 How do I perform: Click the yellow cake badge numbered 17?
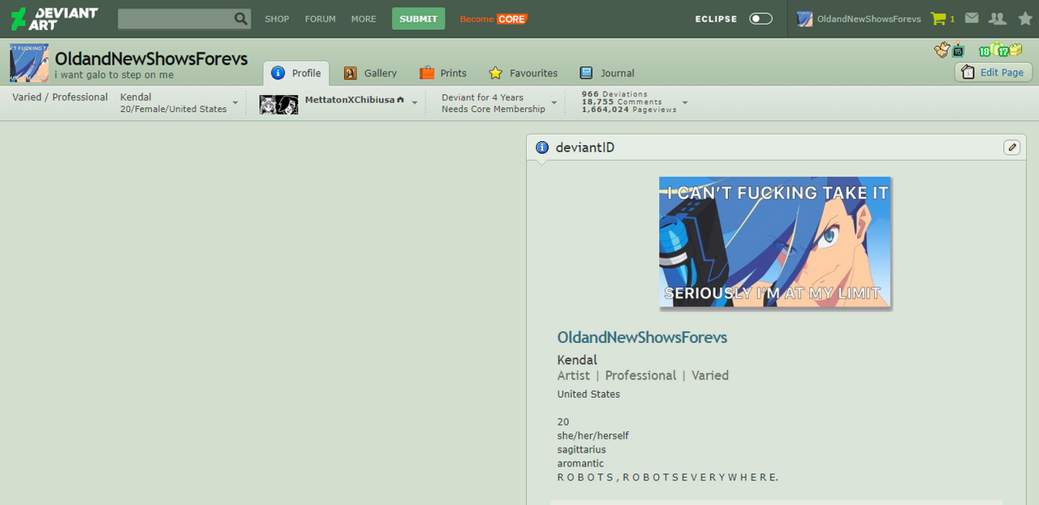1010,50
